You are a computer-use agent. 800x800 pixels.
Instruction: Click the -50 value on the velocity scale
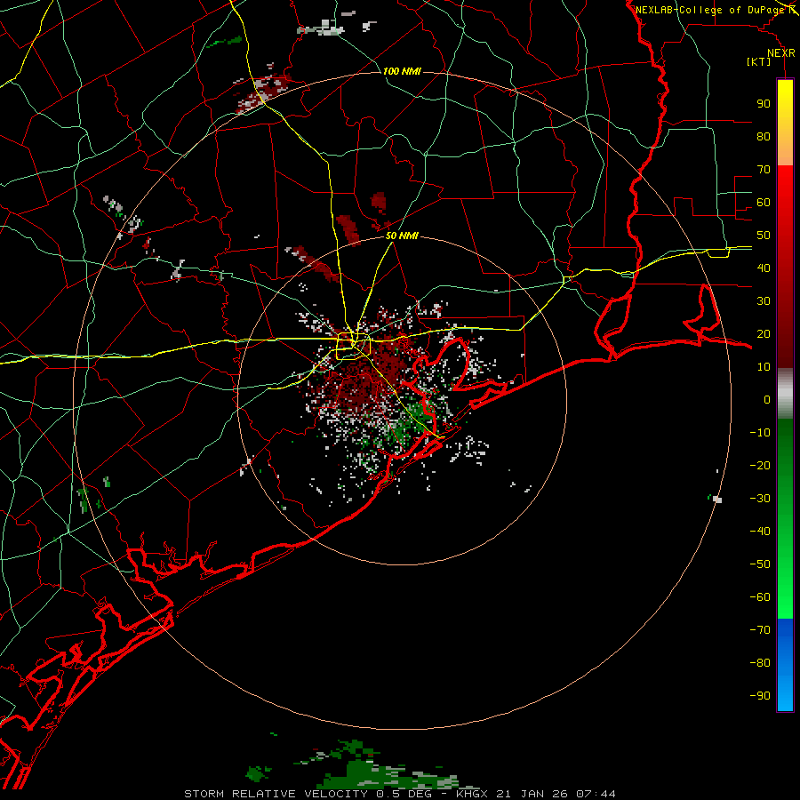point(760,564)
